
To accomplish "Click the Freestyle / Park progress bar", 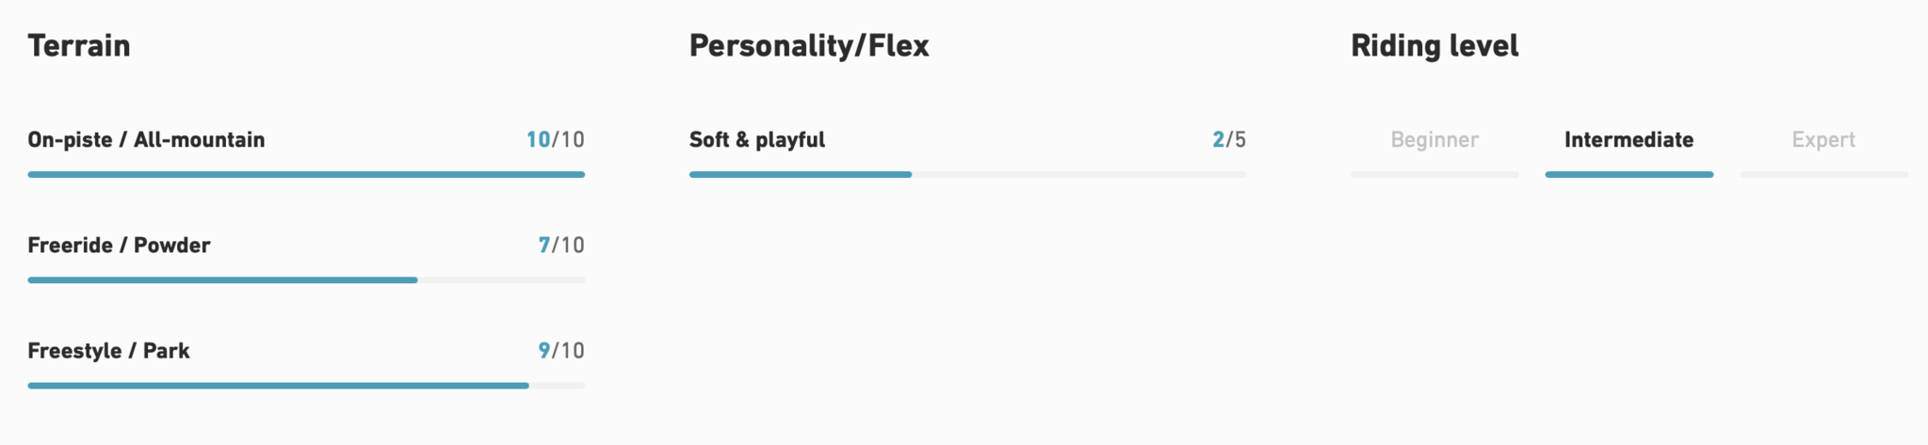I will point(306,386).
